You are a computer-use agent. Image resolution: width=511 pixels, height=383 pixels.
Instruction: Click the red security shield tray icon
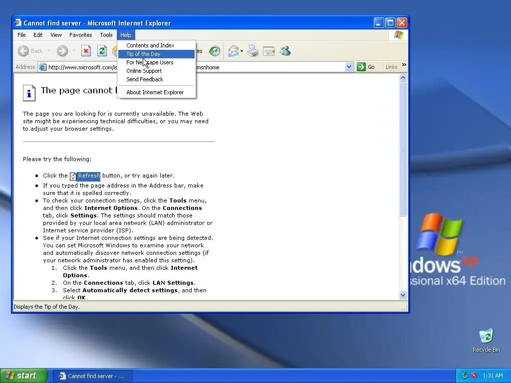(474, 376)
